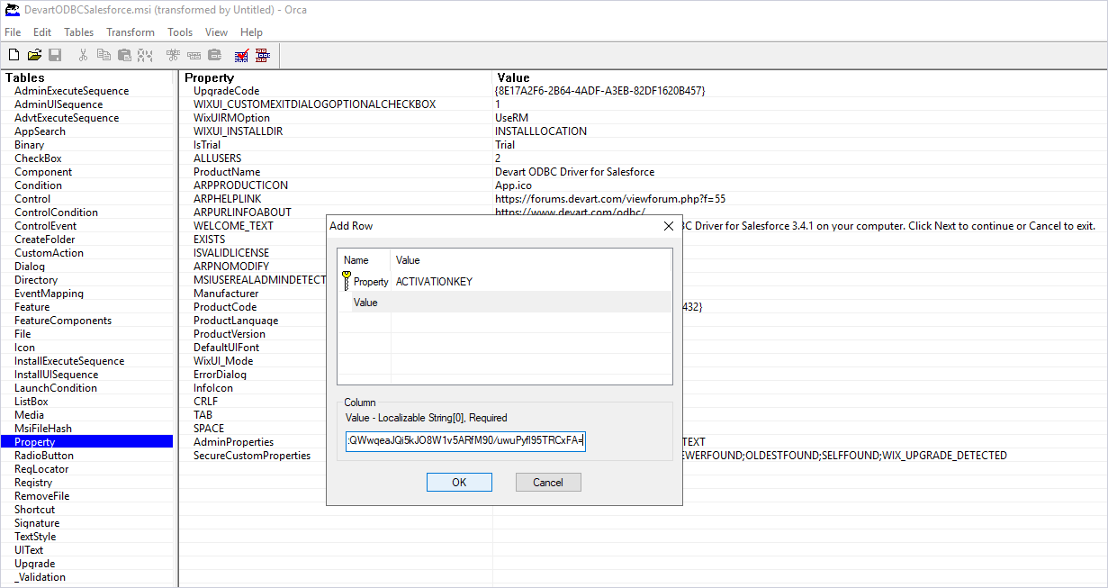
Task: Create a new MSI file via New icon
Action: pyautogui.click(x=14, y=54)
